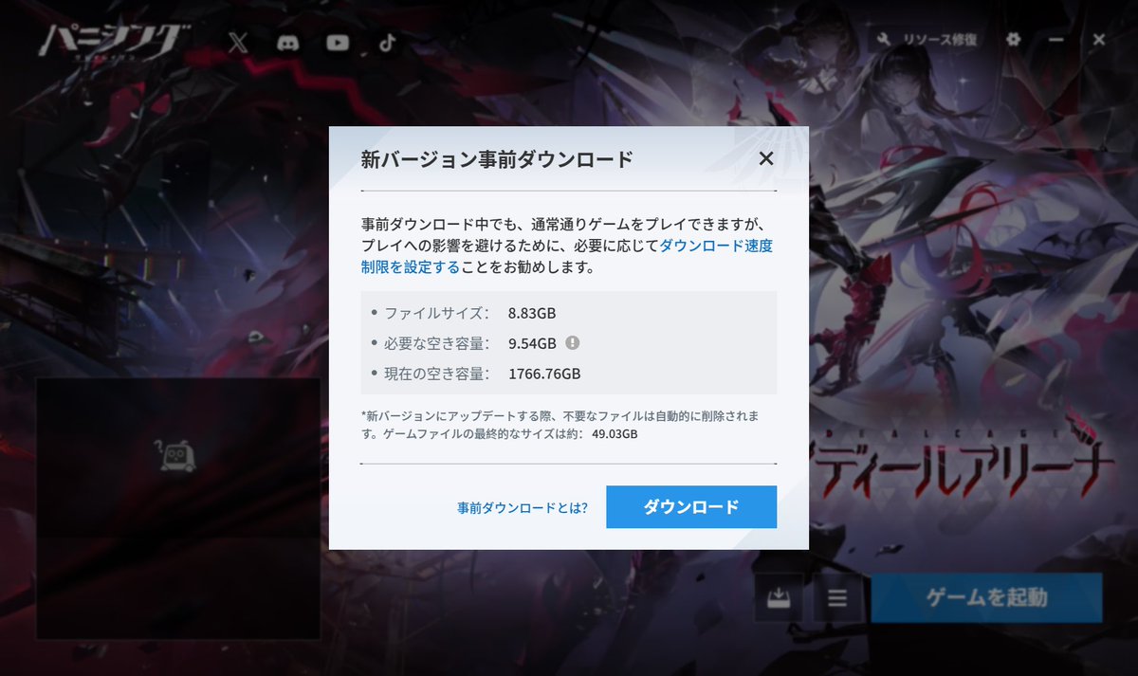Open launcher settings gear icon

click(1014, 40)
